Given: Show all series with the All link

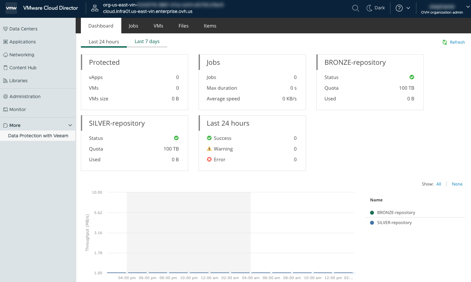Looking at the screenshot, I should click(x=439, y=184).
